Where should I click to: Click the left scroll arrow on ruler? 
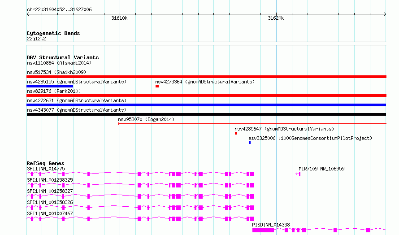tap(28, 14)
